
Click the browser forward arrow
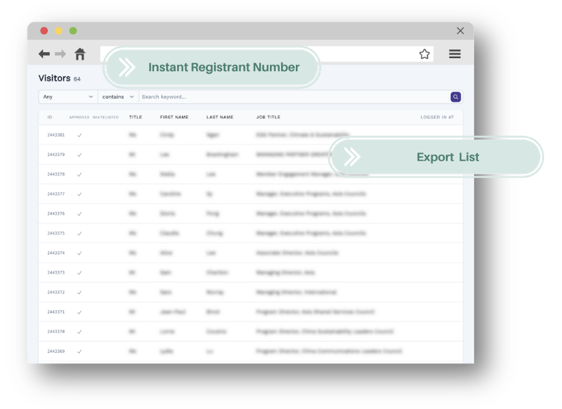[61, 54]
